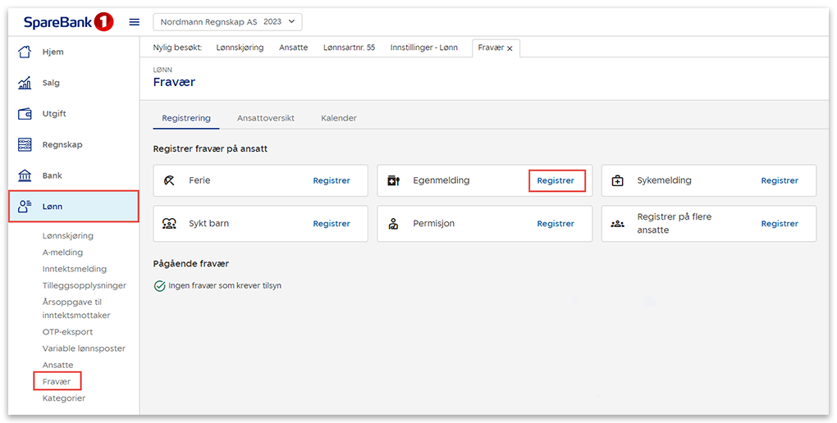Click the Lønn person icon

(x=25, y=207)
